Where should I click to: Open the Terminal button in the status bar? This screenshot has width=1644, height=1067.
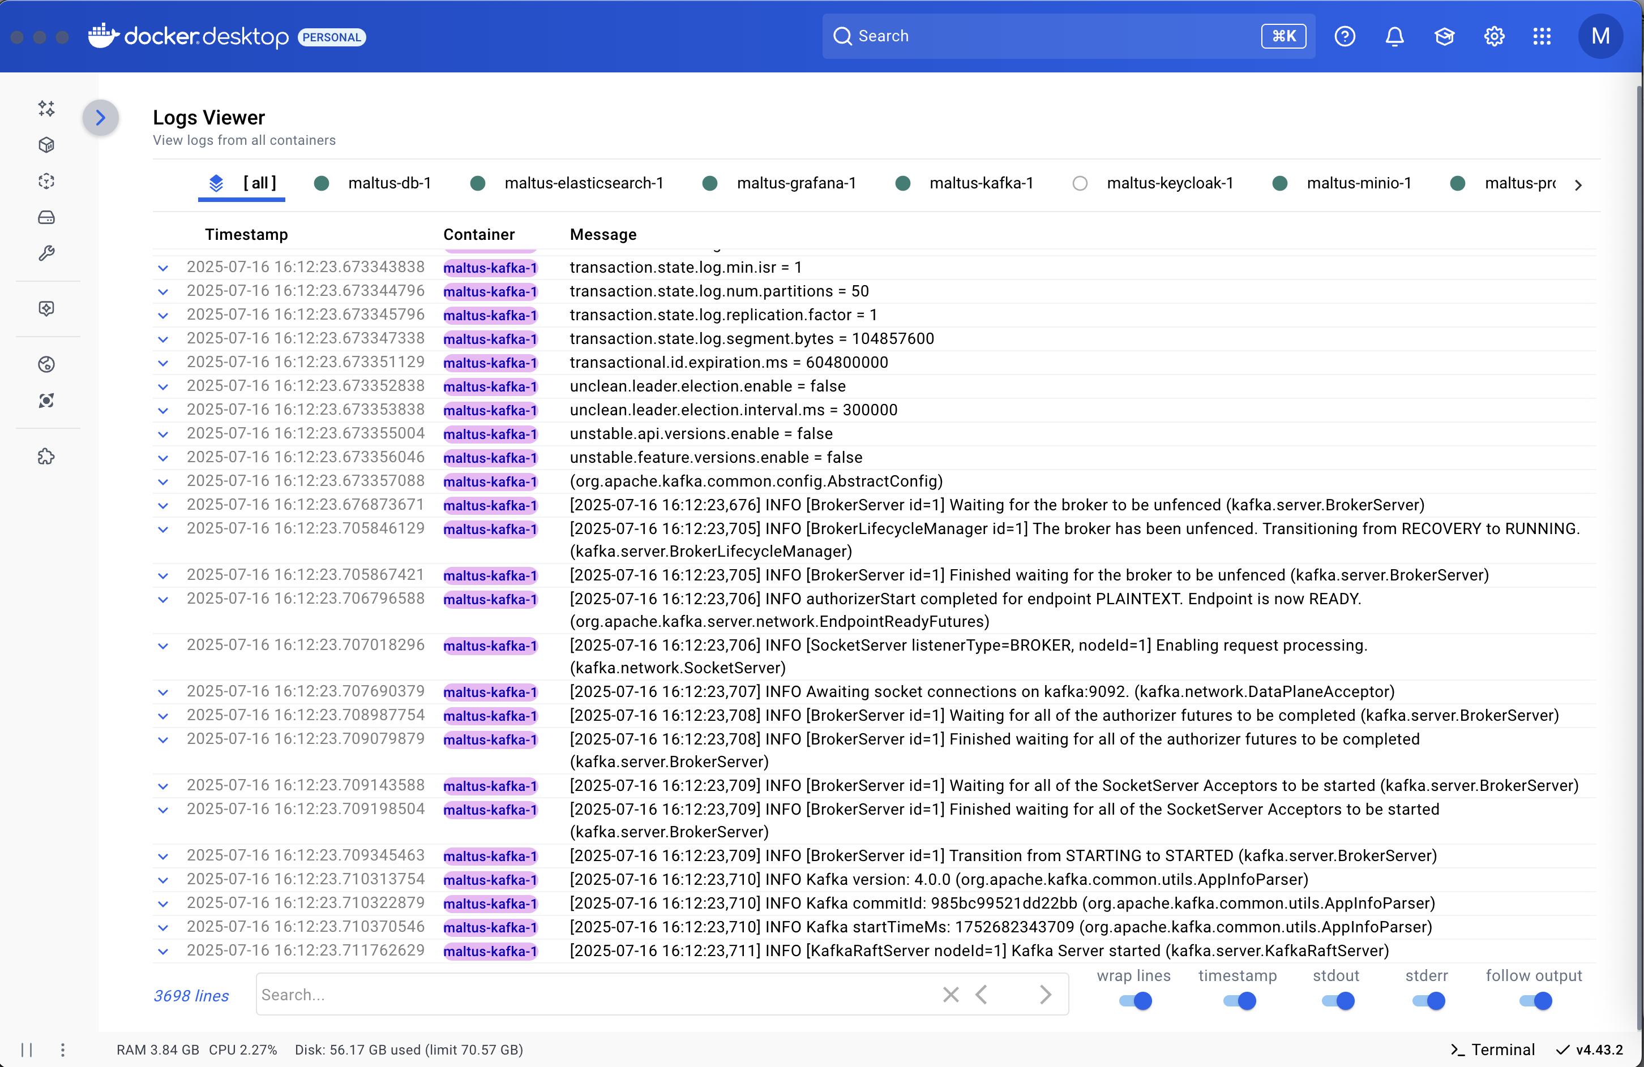1493,1050
